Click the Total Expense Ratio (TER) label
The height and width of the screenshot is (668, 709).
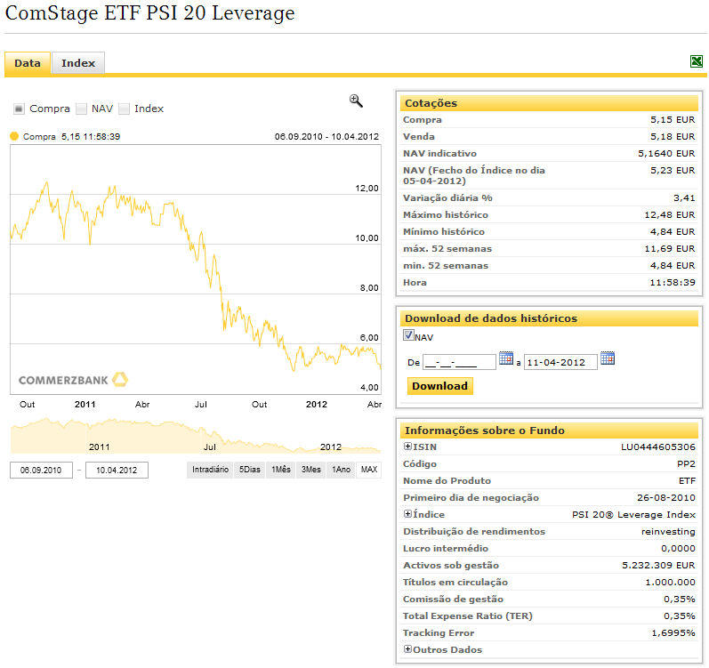pyautogui.click(x=468, y=616)
